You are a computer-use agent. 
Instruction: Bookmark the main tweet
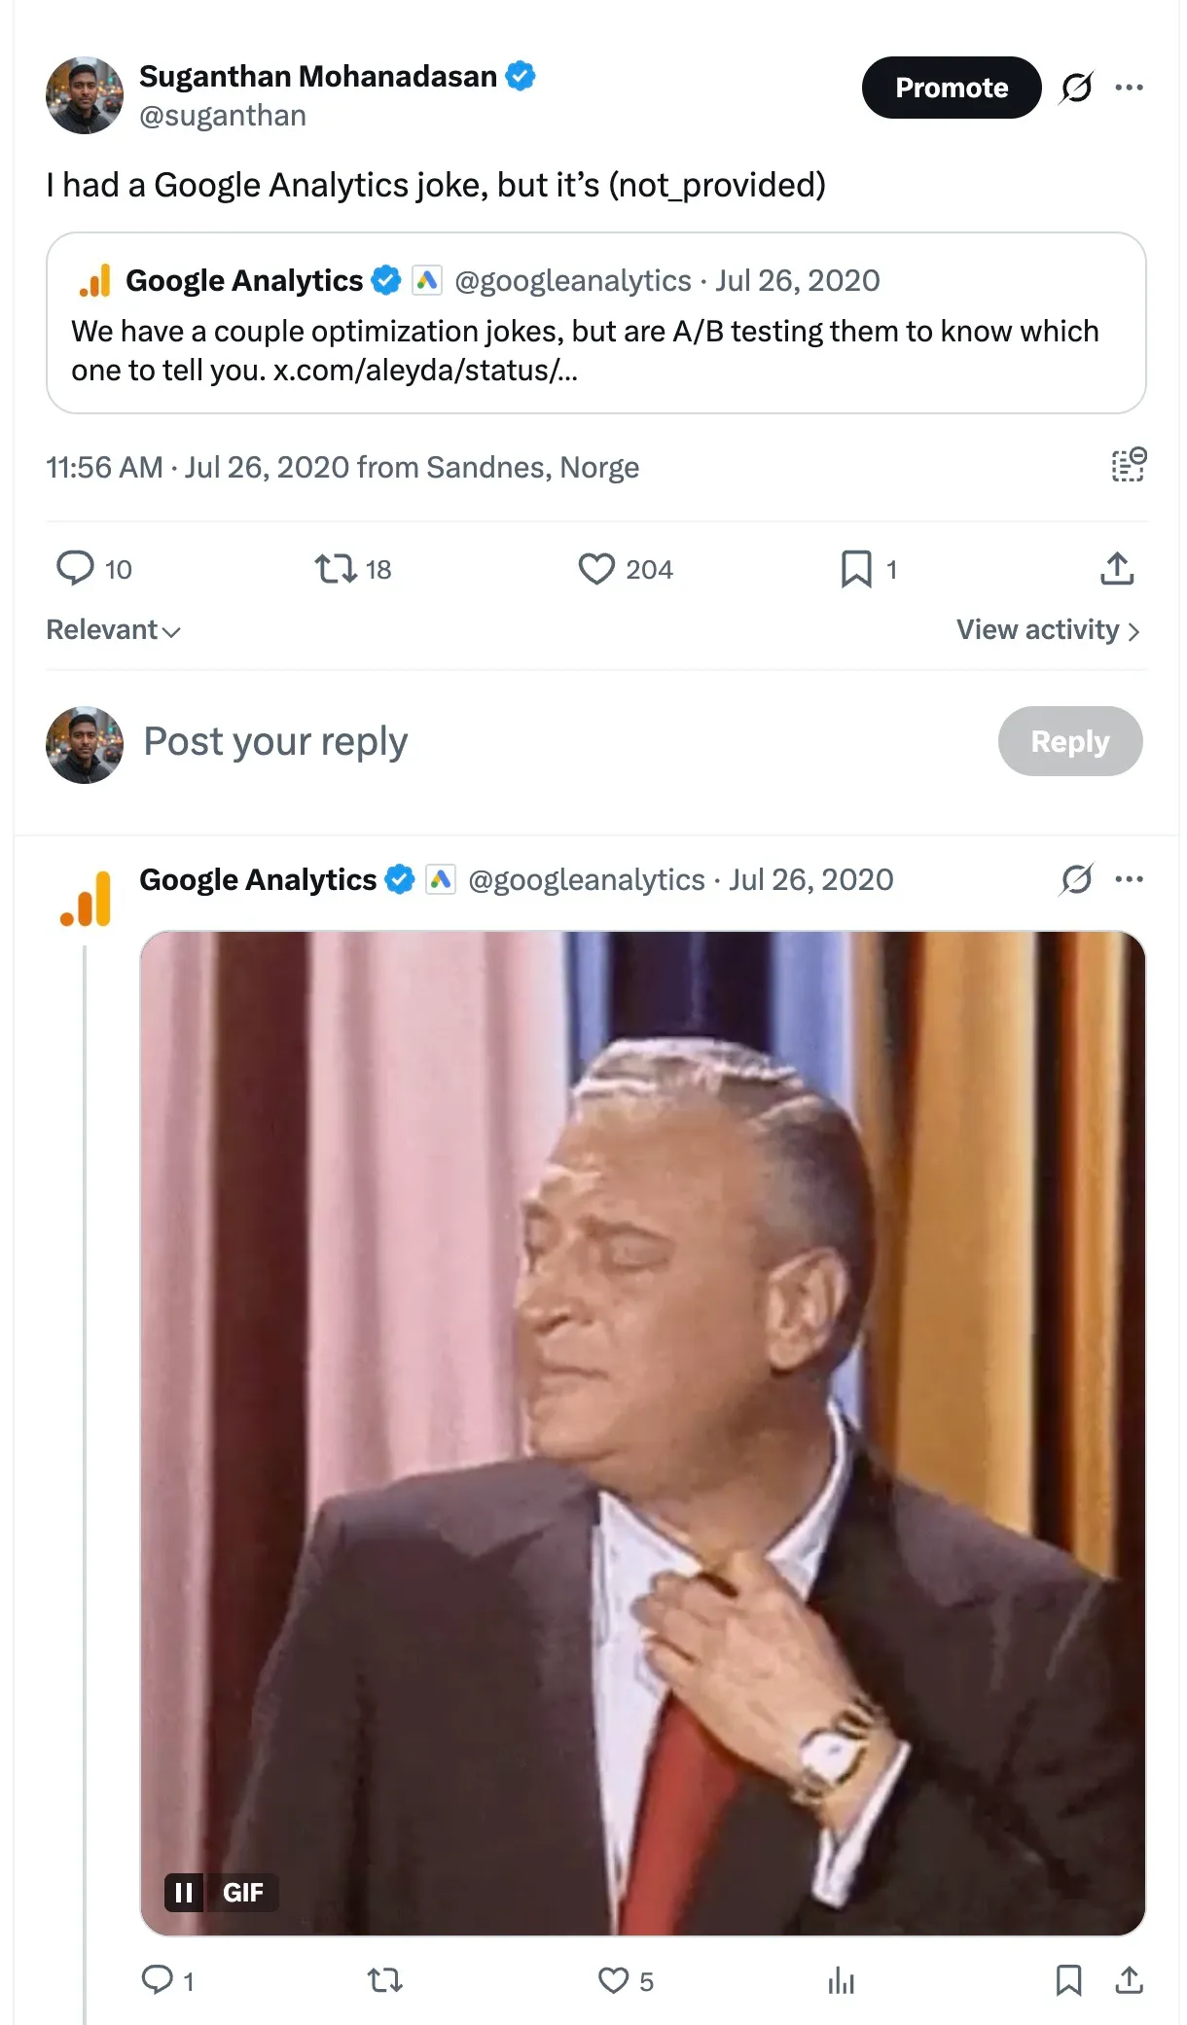point(856,568)
